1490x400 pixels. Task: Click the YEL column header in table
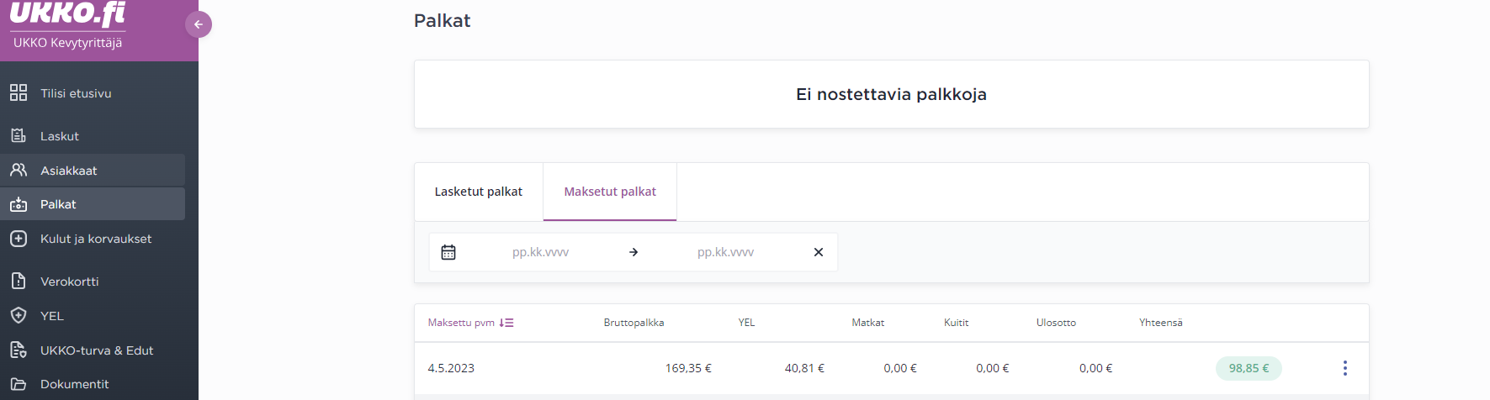pos(747,323)
